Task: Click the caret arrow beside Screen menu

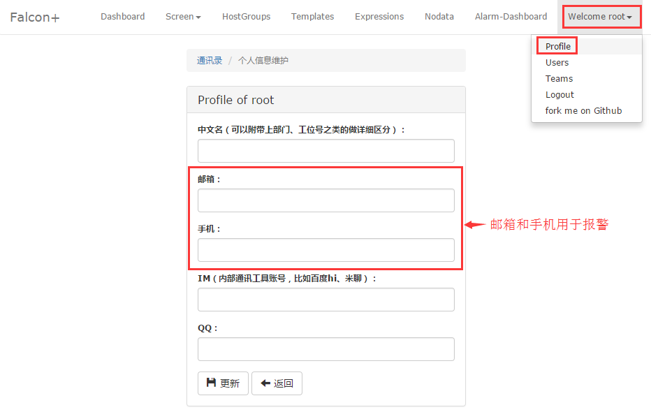Action: click(x=198, y=16)
